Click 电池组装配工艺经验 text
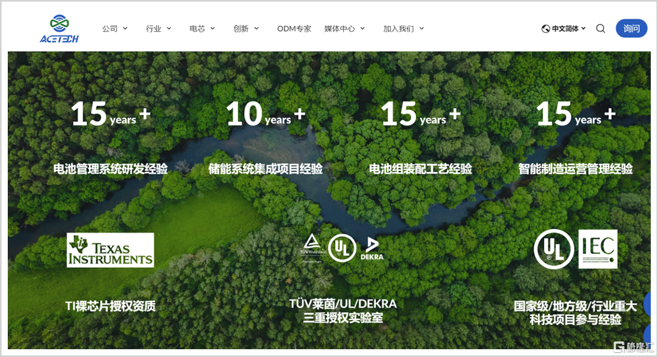The image size is (658, 357). (421, 169)
